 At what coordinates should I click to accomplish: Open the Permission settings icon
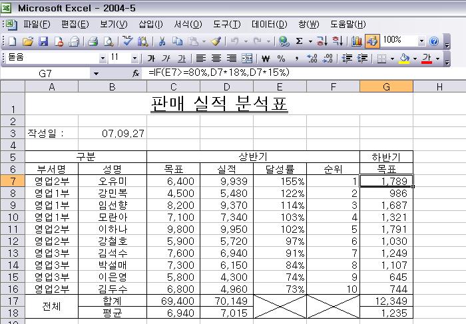[x=59, y=41]
